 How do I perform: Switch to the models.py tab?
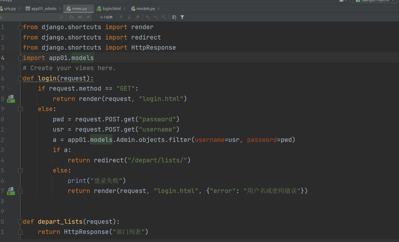[x=145, y=8]
